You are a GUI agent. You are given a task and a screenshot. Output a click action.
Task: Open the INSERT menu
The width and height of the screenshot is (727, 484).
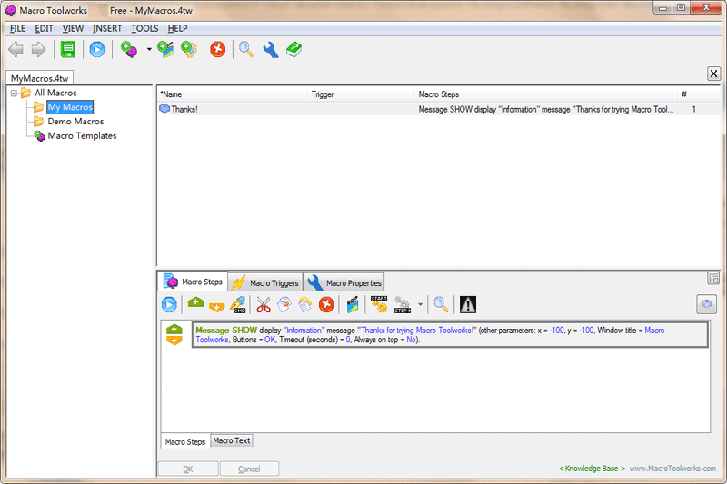107,28
